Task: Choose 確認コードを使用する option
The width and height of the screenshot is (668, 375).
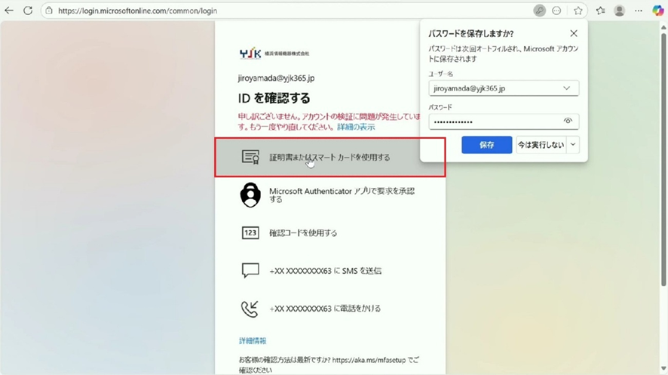Action: pyautogui.click(x=303, y=233)
